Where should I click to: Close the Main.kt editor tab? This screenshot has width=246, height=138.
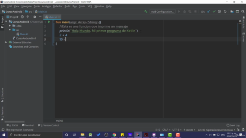[x=59, y=17]
